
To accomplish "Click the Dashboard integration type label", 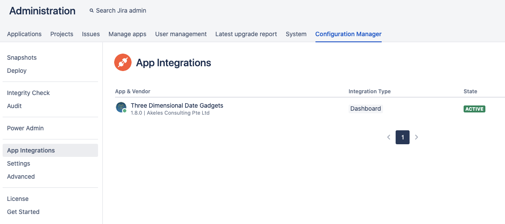I will coord(366,109).
